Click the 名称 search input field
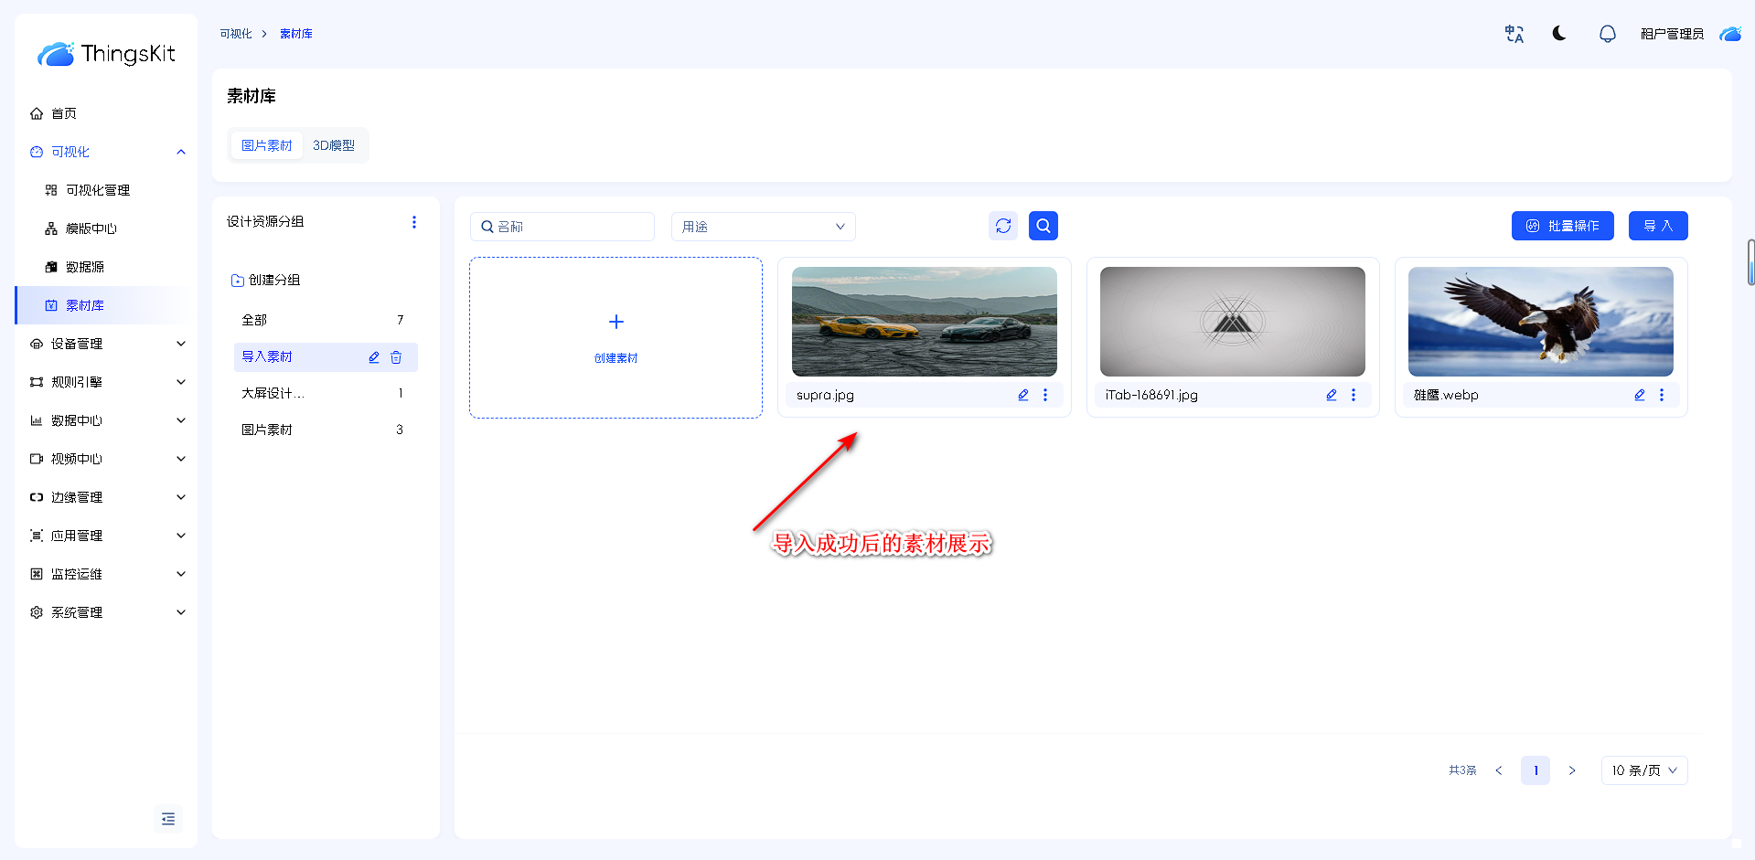The width and height of the screenshot is (1755, 860). pyautogui.click(x=572, y=227)
